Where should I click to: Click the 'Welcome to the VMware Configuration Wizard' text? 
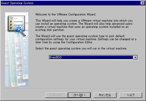tap(66, 14)
